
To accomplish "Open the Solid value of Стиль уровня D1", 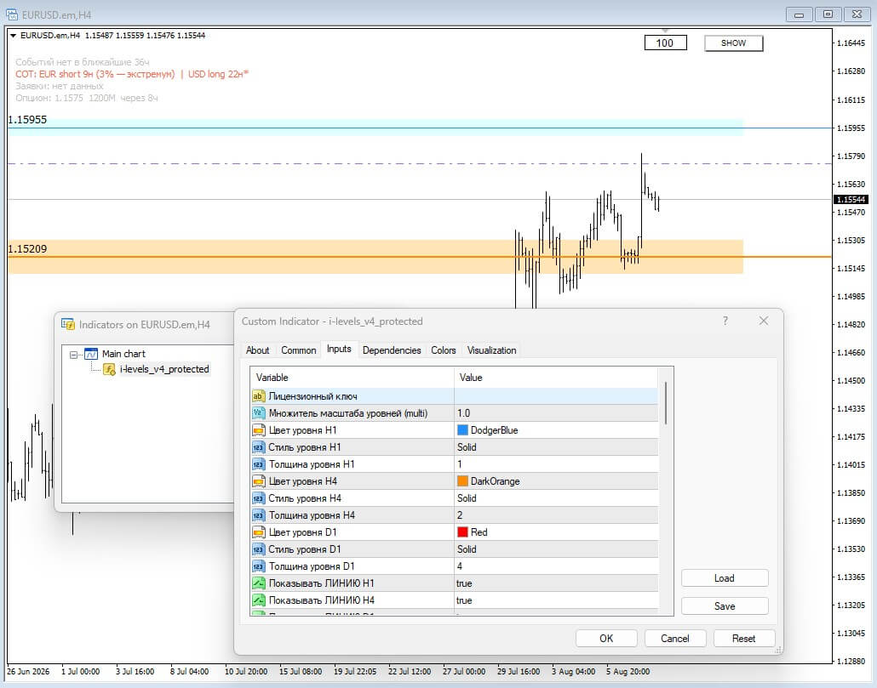I will click(x=556, y=549).
